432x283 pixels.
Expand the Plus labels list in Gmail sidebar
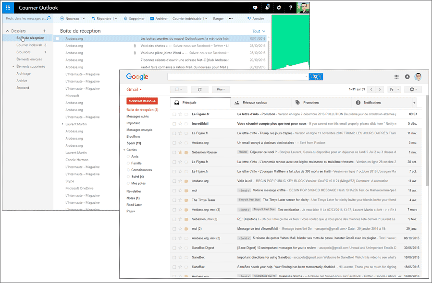(x=131, y=211)
